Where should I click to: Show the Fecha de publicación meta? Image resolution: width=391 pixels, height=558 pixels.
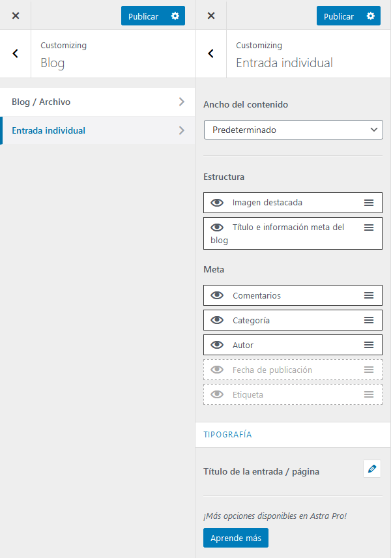(217, 370)
